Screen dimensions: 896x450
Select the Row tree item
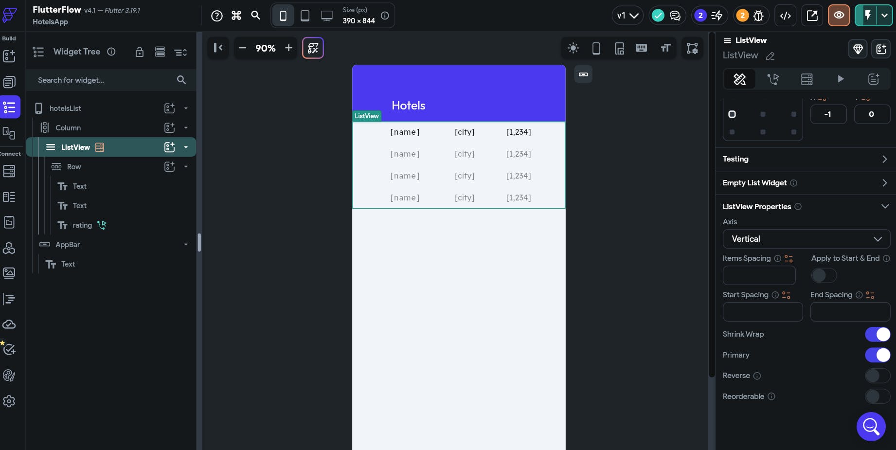pos(74,166)
